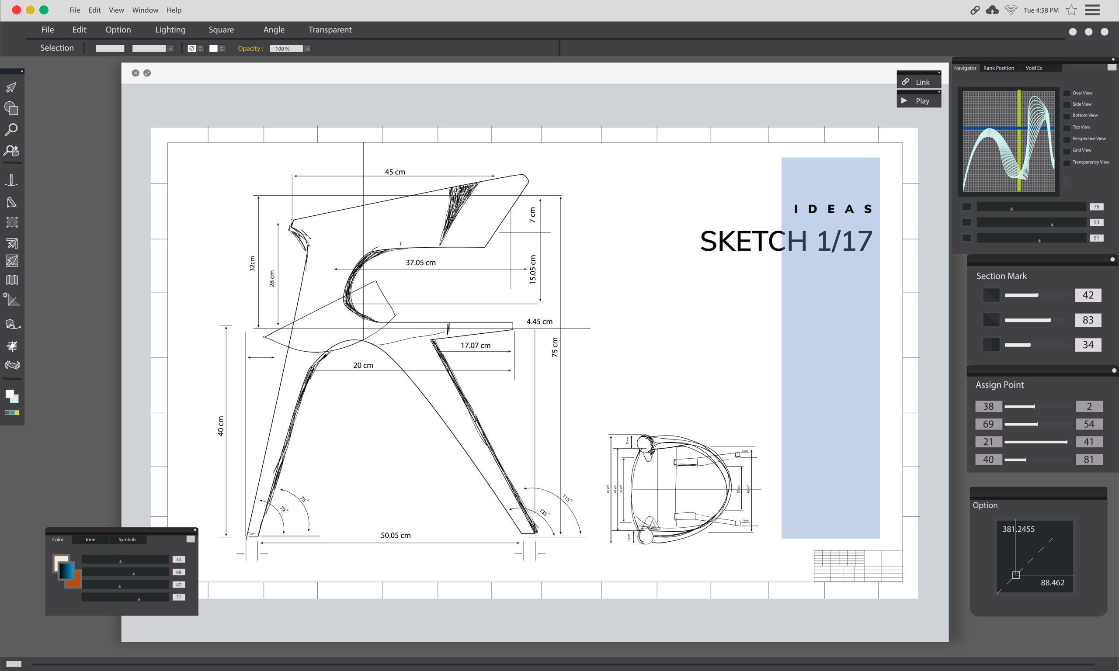Open the swatch color pair at toolbar bottom
This screenshot has height=671, width=1119.
tap(12, 397)
